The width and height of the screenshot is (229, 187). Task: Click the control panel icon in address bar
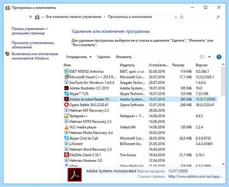pyautogui.click(x=37, y=17)
